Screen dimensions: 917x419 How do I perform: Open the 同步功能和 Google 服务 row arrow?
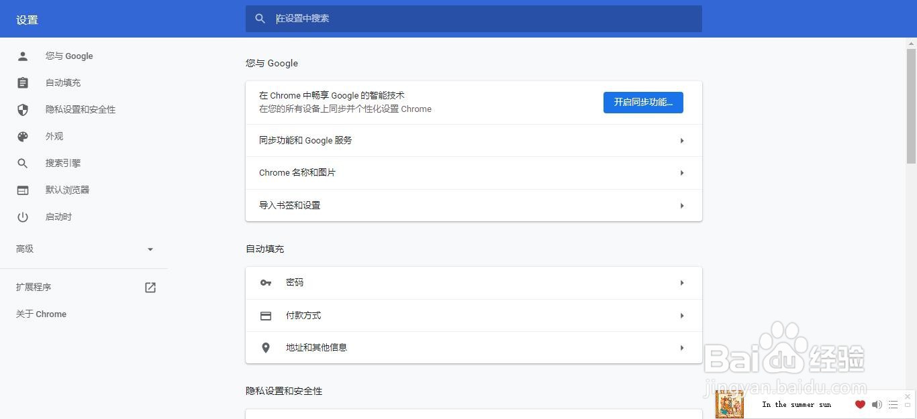pos(682,141)
